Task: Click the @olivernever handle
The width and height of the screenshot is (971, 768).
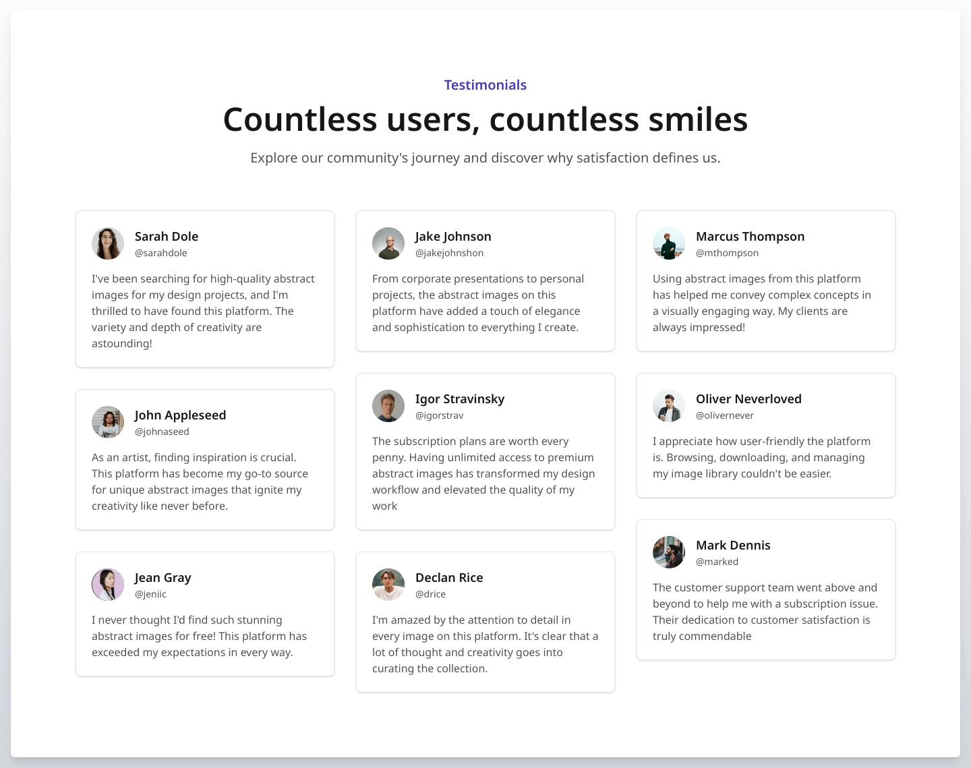Action: [725, 415]
